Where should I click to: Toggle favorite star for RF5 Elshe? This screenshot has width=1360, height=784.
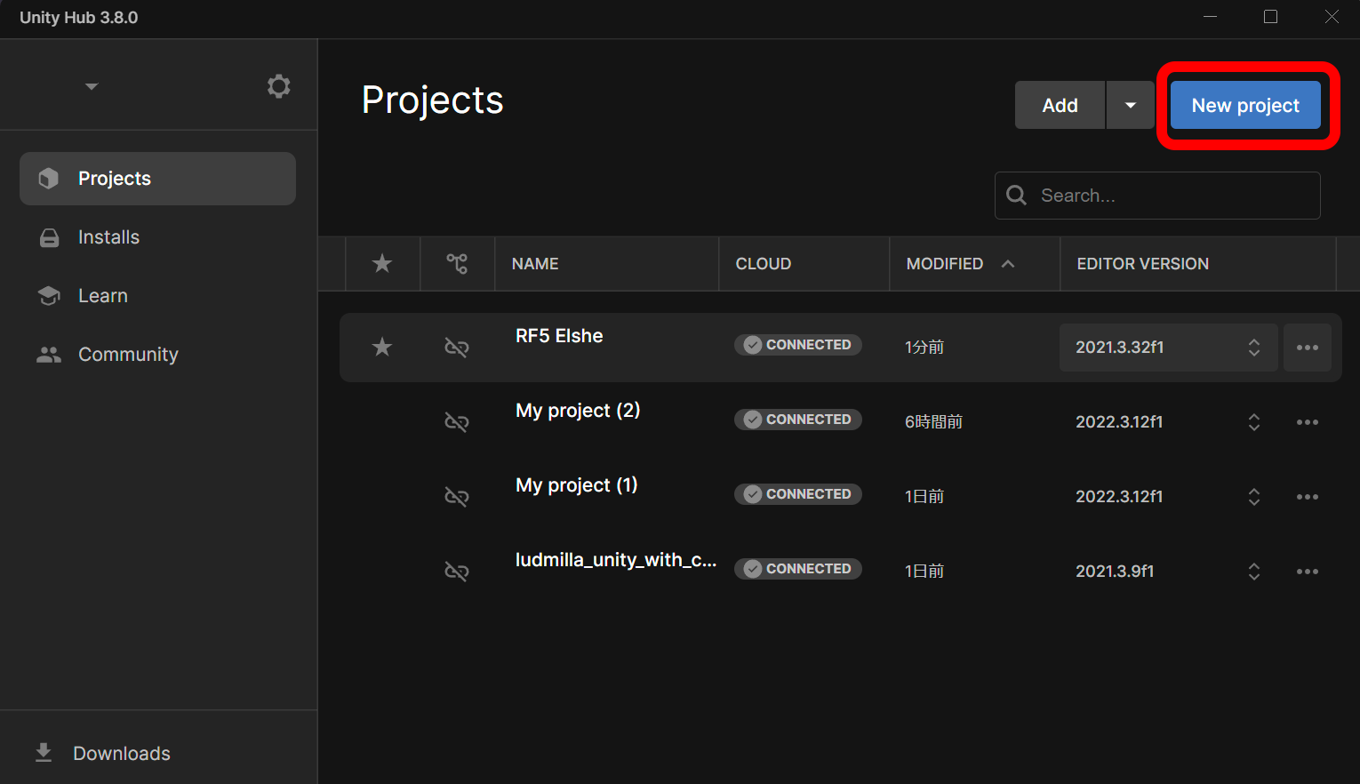tap(382, 347)
